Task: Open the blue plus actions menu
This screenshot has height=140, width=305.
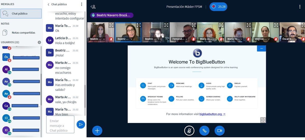Action: point(97,131)
